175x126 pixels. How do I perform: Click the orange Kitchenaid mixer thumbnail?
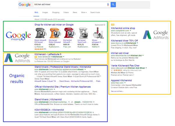pyautogui.click(x=55, y=33)
